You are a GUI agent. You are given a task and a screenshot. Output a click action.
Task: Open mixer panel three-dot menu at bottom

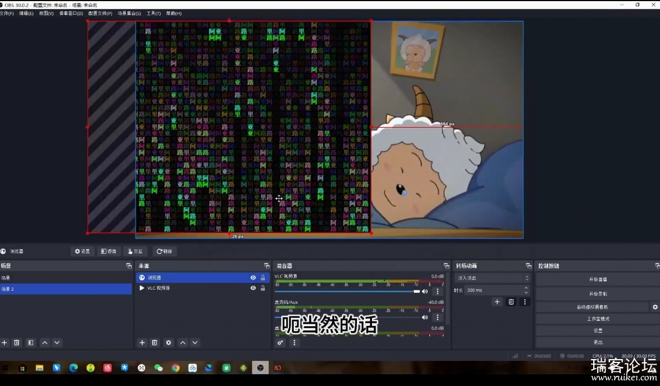[x=294, y=343]
